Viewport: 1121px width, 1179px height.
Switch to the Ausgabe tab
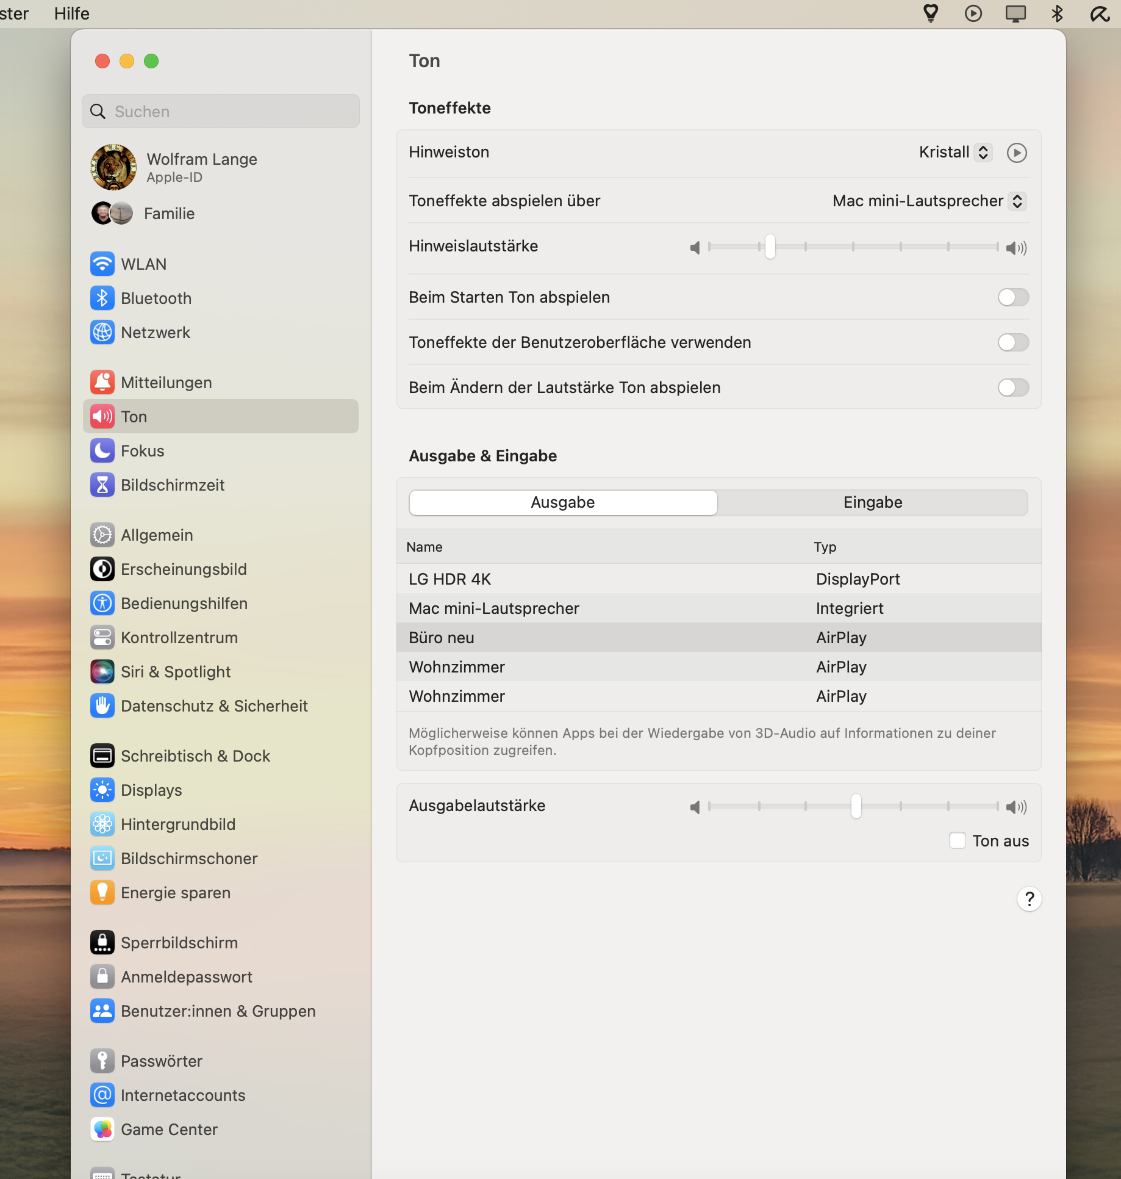coord(563,502)
